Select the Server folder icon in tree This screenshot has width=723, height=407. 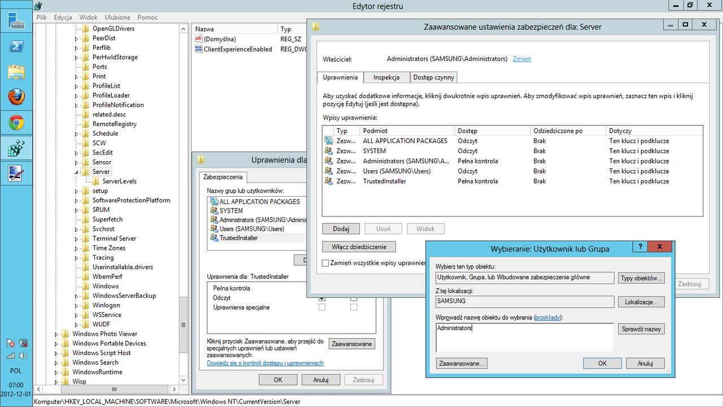tap(86, 171)
